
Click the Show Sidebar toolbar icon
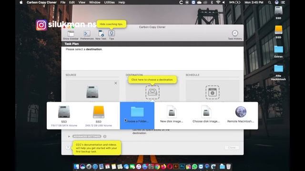click(x=71, y=34)
